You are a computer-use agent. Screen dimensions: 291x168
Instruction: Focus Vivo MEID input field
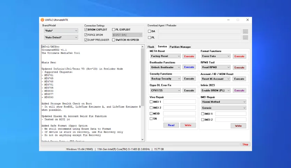coord(180,114)
